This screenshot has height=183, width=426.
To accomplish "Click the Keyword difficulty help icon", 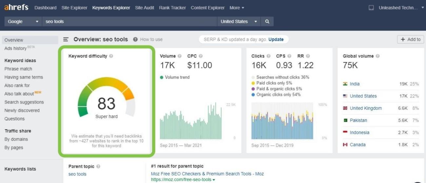I will (111, 56).
